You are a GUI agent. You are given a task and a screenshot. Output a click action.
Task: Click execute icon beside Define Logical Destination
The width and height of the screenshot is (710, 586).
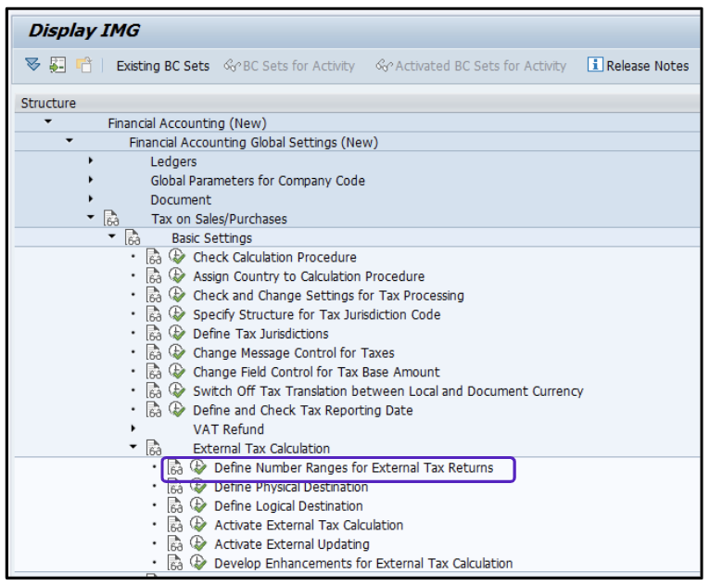(x=198, y=506)
